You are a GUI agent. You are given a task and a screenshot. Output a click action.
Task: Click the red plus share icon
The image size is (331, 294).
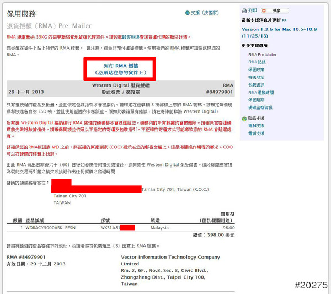coord(264,10)
